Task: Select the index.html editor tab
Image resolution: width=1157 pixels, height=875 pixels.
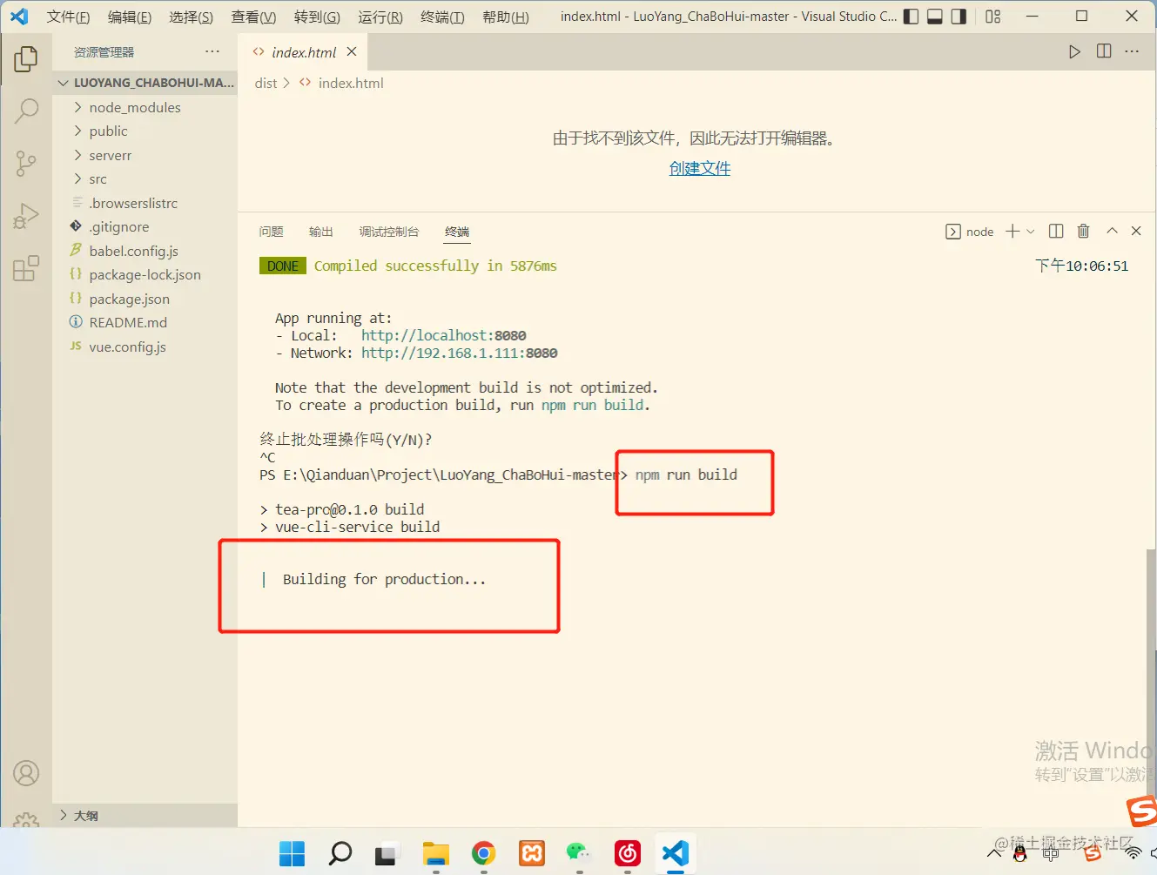Action: [303, 52]
